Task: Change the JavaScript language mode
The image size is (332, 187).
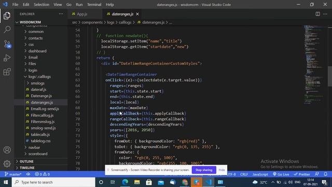Action: [260, 175]
